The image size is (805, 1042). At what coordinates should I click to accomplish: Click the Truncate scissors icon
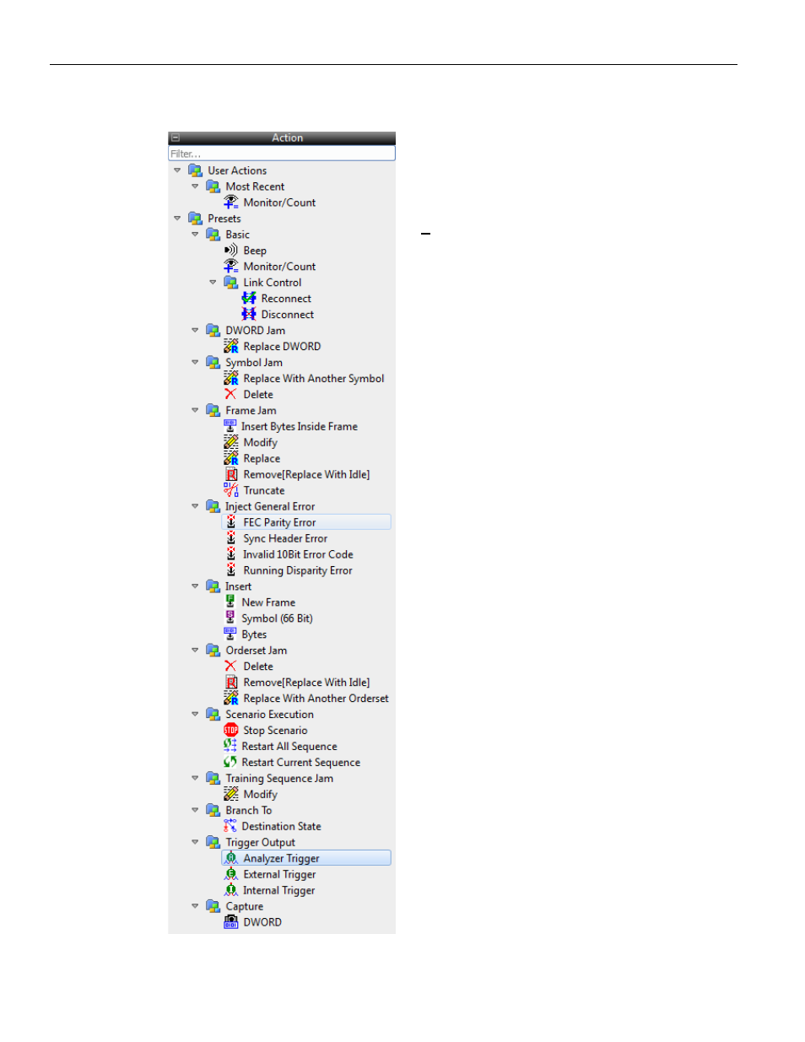point(230,491)
